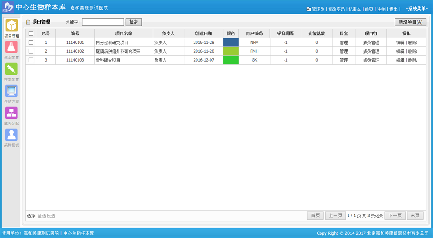This screenshot has height=238, width=433.
Task: Open 空间分配 hierarchy icon
Action: [11, 113]
